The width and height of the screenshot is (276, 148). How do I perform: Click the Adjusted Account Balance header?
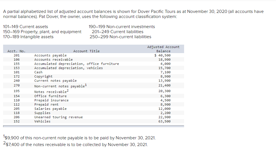point(163,49)
